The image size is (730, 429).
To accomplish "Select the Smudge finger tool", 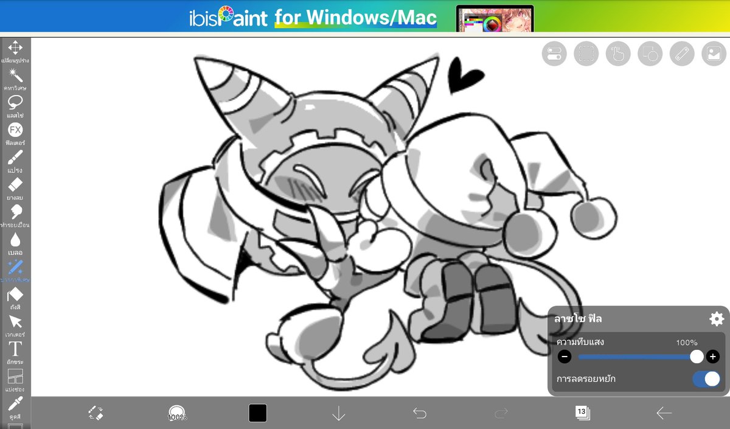I will [x=15, y=216].
